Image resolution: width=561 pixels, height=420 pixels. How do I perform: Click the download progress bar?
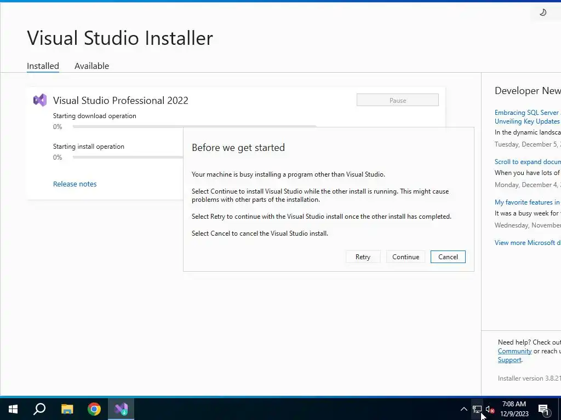(194, 126)
